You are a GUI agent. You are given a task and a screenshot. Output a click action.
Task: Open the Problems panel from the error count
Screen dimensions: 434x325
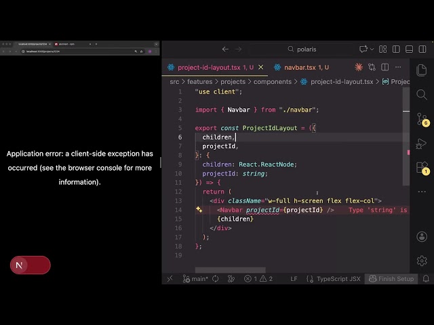[258, 279]
